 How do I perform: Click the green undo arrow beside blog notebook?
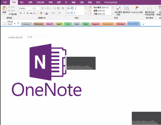[18, 23]
